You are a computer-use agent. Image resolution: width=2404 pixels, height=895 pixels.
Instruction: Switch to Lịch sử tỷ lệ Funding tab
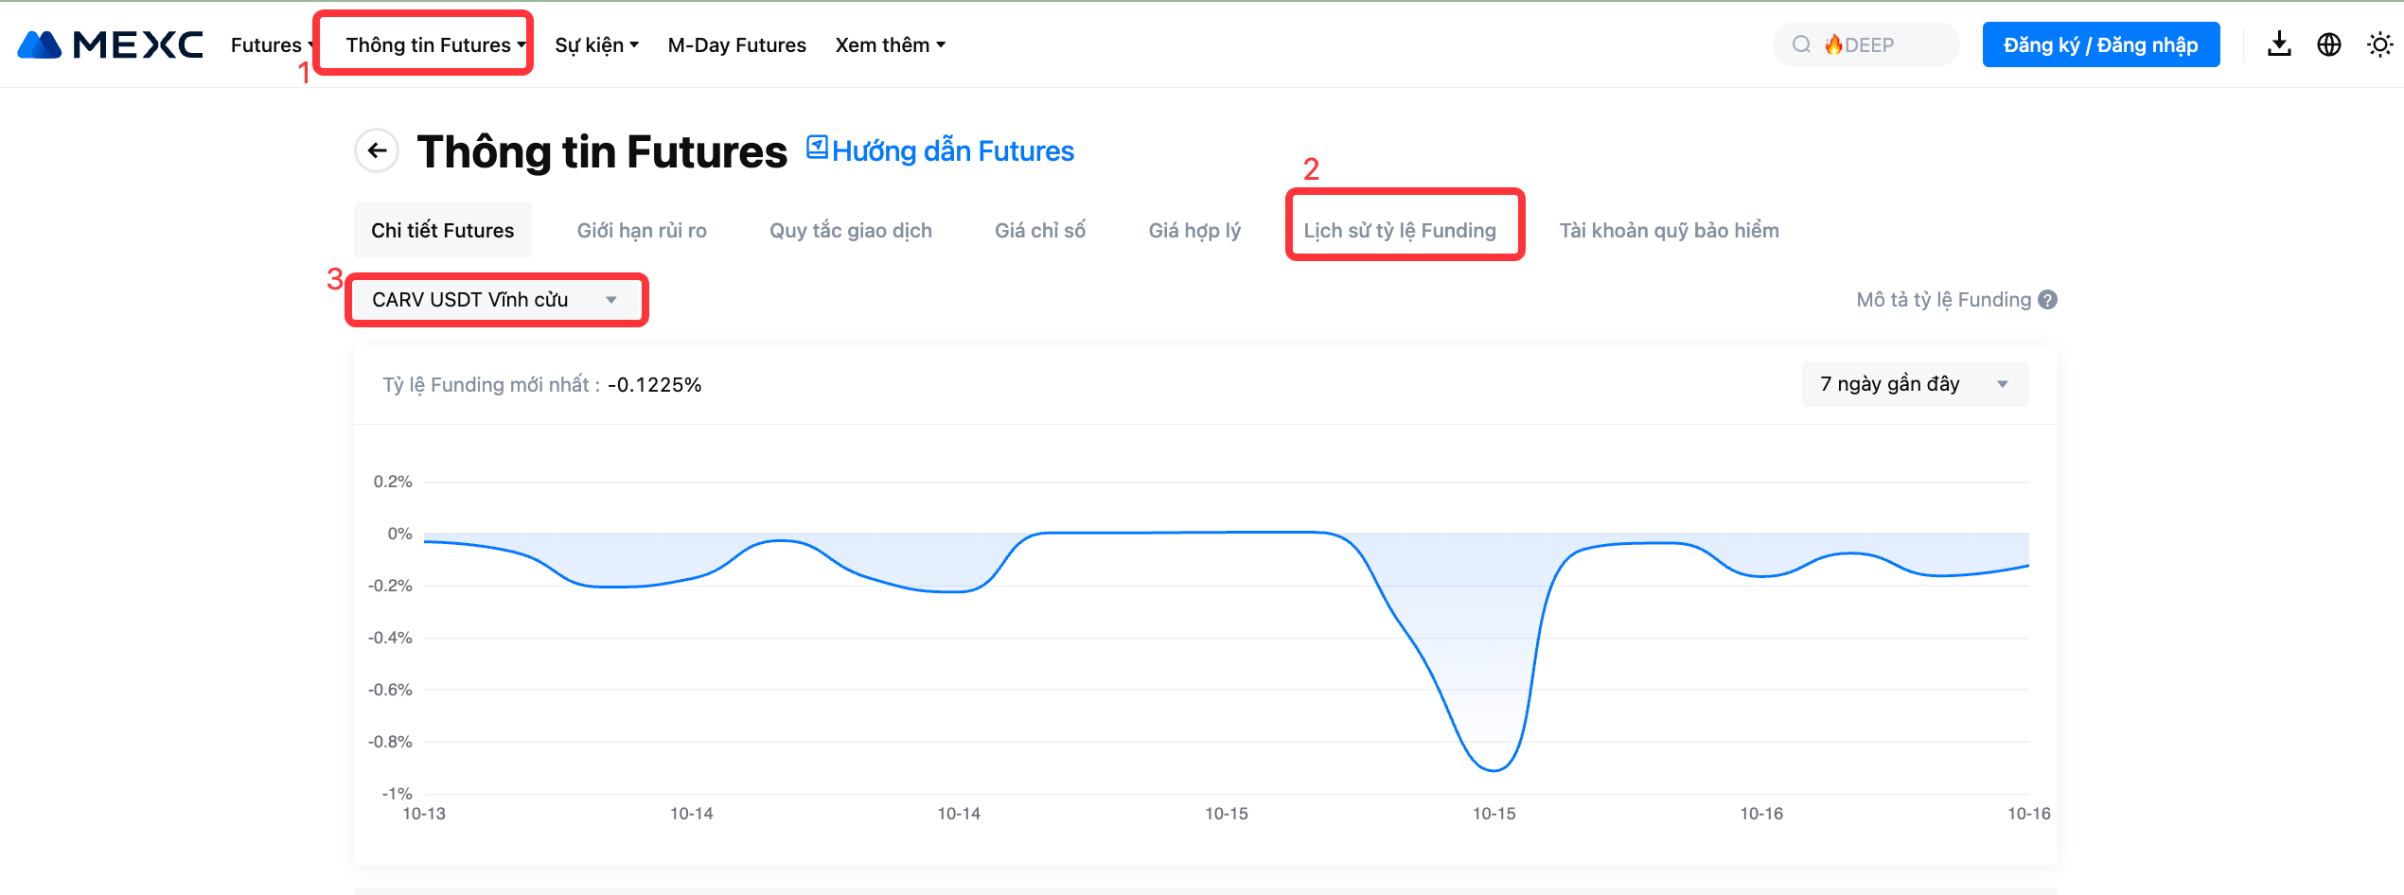coord(1399,230)
